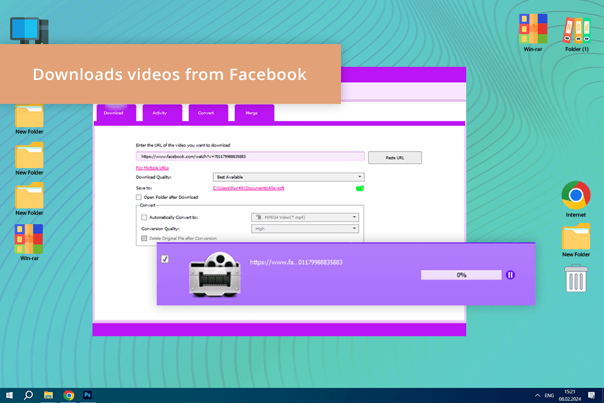Open the Win-rar icon below the left folders
This screenshot has width=604, height=403.
[29, 239]
